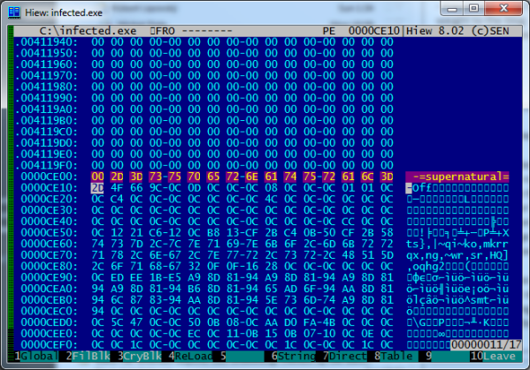This screenshot has width=530, height=370.
Task: Click byte 5C in row 0000CED0
Action: pyautogui.click(x=117, y=322)
